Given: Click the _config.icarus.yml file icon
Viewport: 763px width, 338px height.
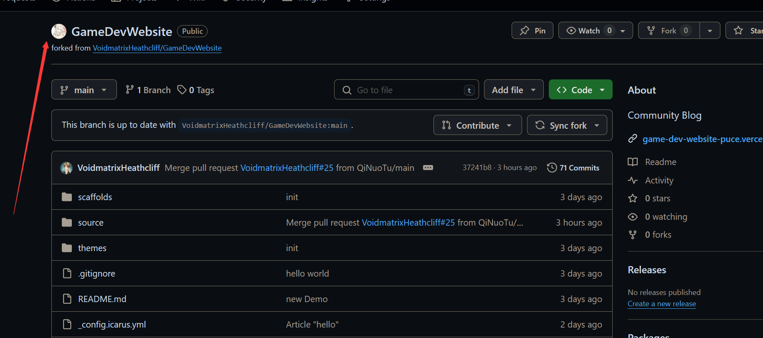Looking at the screenshot, I should tap(67, 324).
